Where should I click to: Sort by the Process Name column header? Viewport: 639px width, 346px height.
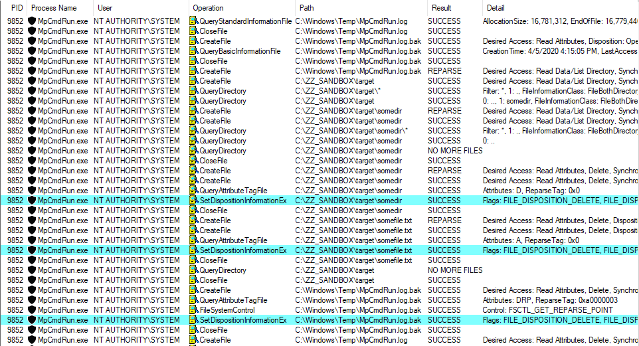pos(52,8)
